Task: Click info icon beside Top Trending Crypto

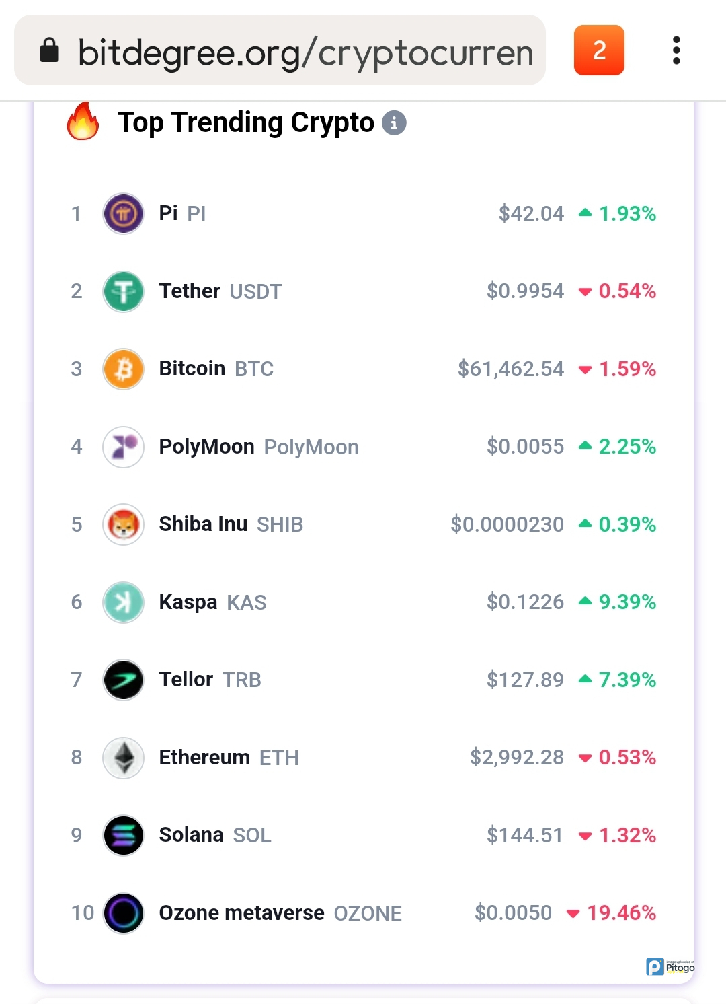Action: pyautogui.click(x=394, y=123)
